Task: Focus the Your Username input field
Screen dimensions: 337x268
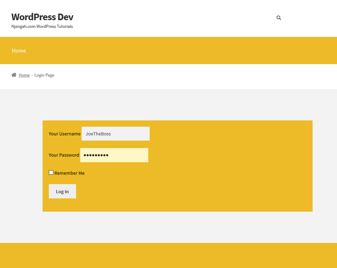Action: click(115, 134)
